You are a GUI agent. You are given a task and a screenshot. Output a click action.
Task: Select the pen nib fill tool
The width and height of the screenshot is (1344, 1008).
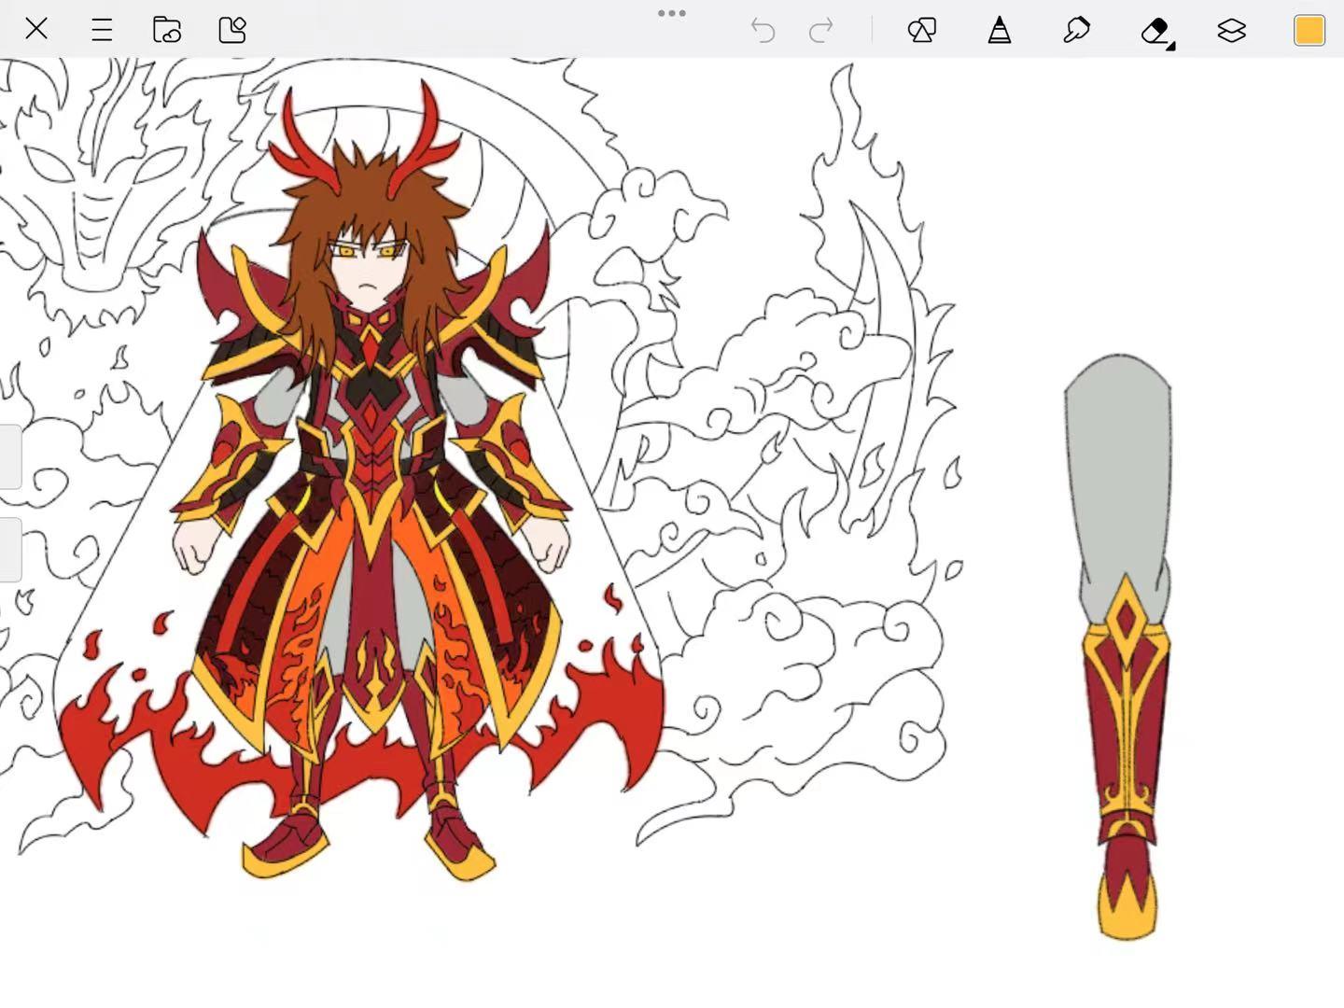click(1000, 30)
